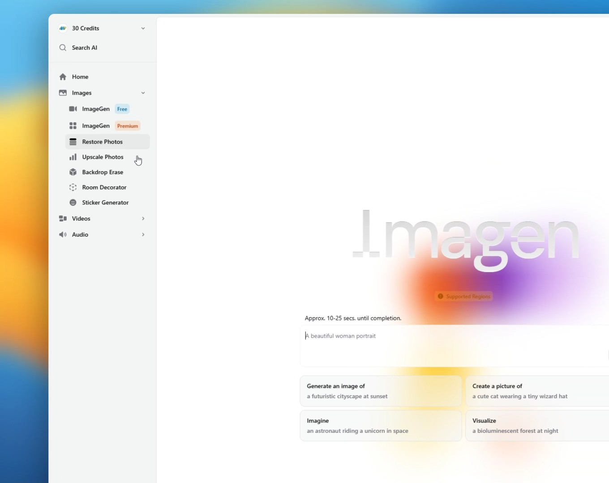Click 'Approx. 10-25 secs. until completion.' text
This screenshot has width=609, height=483.
click(x=353, y=318)
